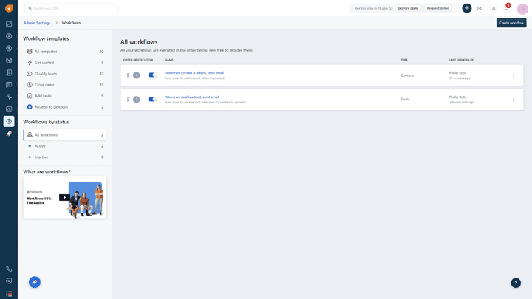This screenshot has width=532, height=299.
Task: Click the Last Updated By column header
Action: tap(461, 60)
